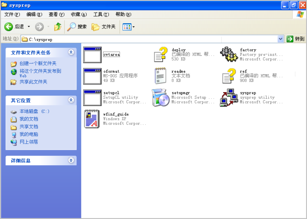Collapse the Other Places panel

(71, 100)
